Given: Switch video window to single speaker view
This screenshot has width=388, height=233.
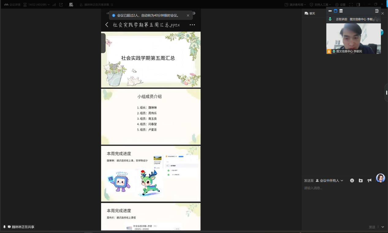Looking at the screenshot, I should (335, 11).
